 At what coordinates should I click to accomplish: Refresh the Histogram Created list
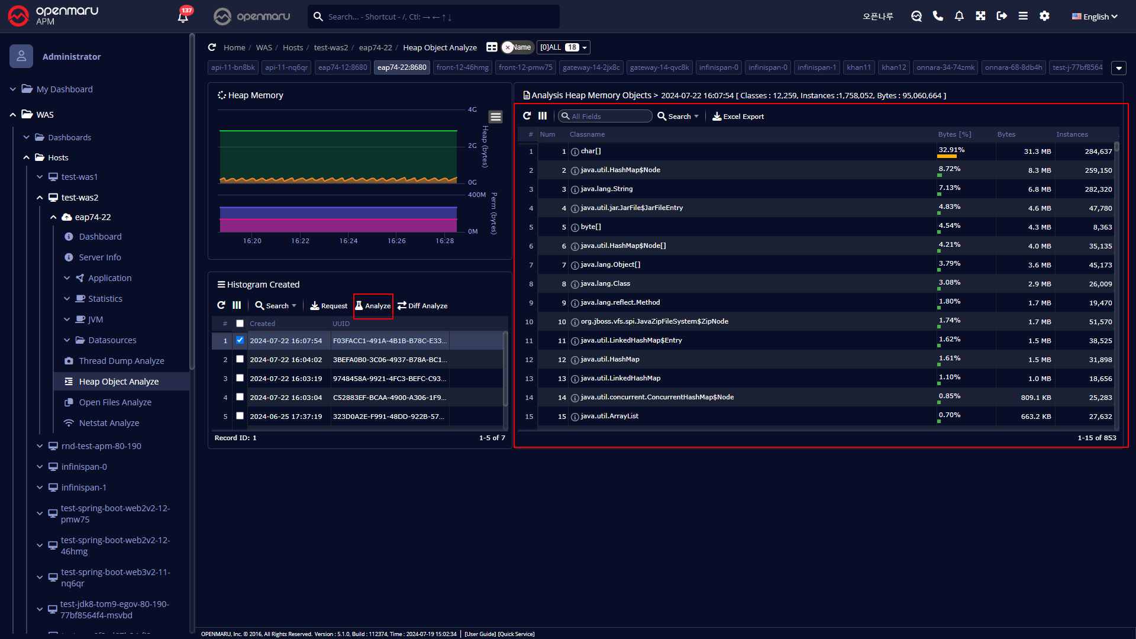[221, 305]
